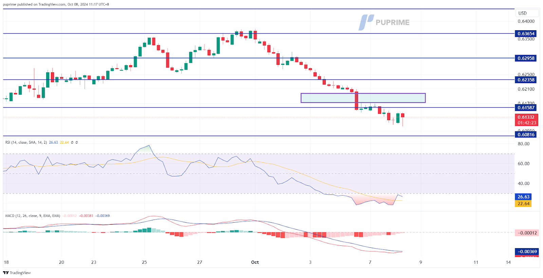Viewport: 543px width, 278px height.
Task: Click the 18 date label on time axis
Action: point(6,262)
